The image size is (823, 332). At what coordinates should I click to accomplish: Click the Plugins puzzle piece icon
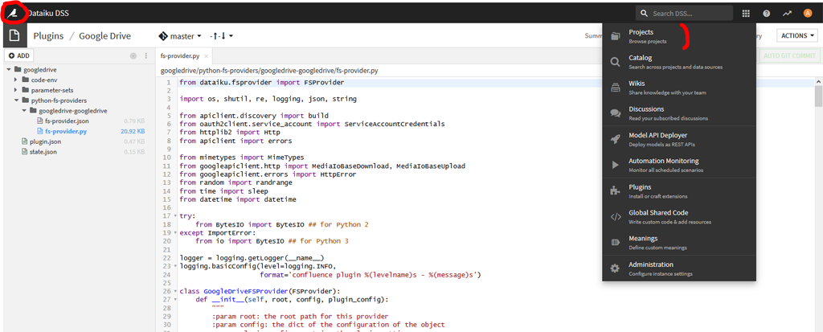pyautogui.click(x=616, y=191)
